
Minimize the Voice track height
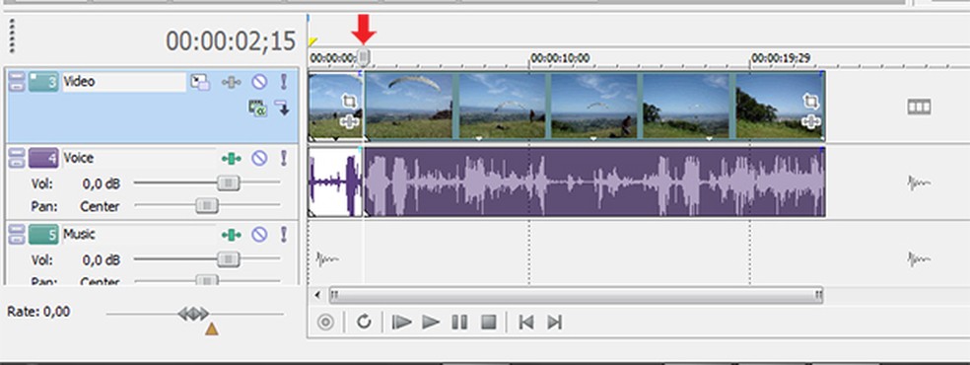point(18,153)
